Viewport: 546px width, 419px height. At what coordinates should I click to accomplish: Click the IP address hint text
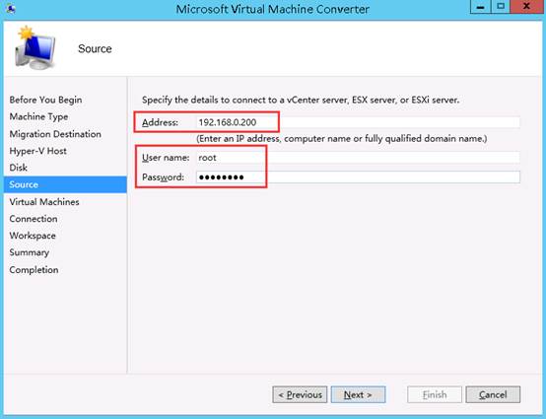(x=342, y=139)
